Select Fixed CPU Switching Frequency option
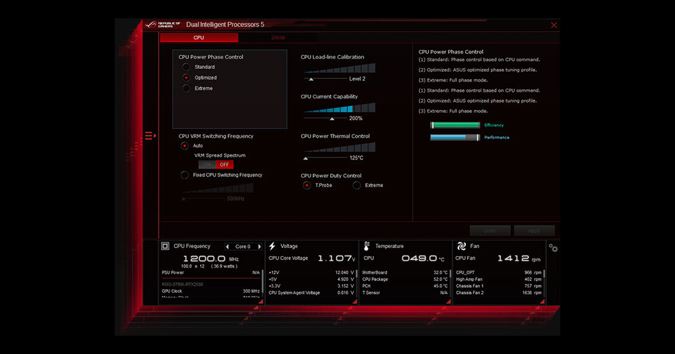 185,175
